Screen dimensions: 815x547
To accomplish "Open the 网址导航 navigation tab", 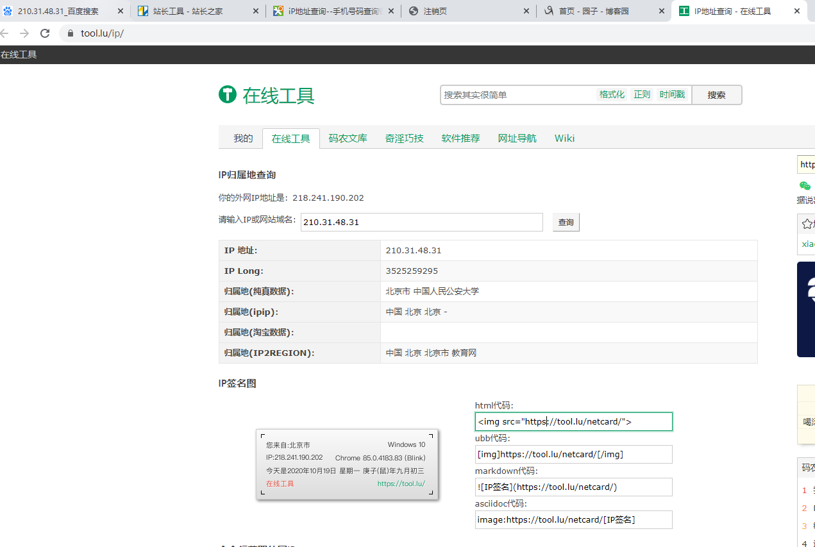I will click(517, 138).
